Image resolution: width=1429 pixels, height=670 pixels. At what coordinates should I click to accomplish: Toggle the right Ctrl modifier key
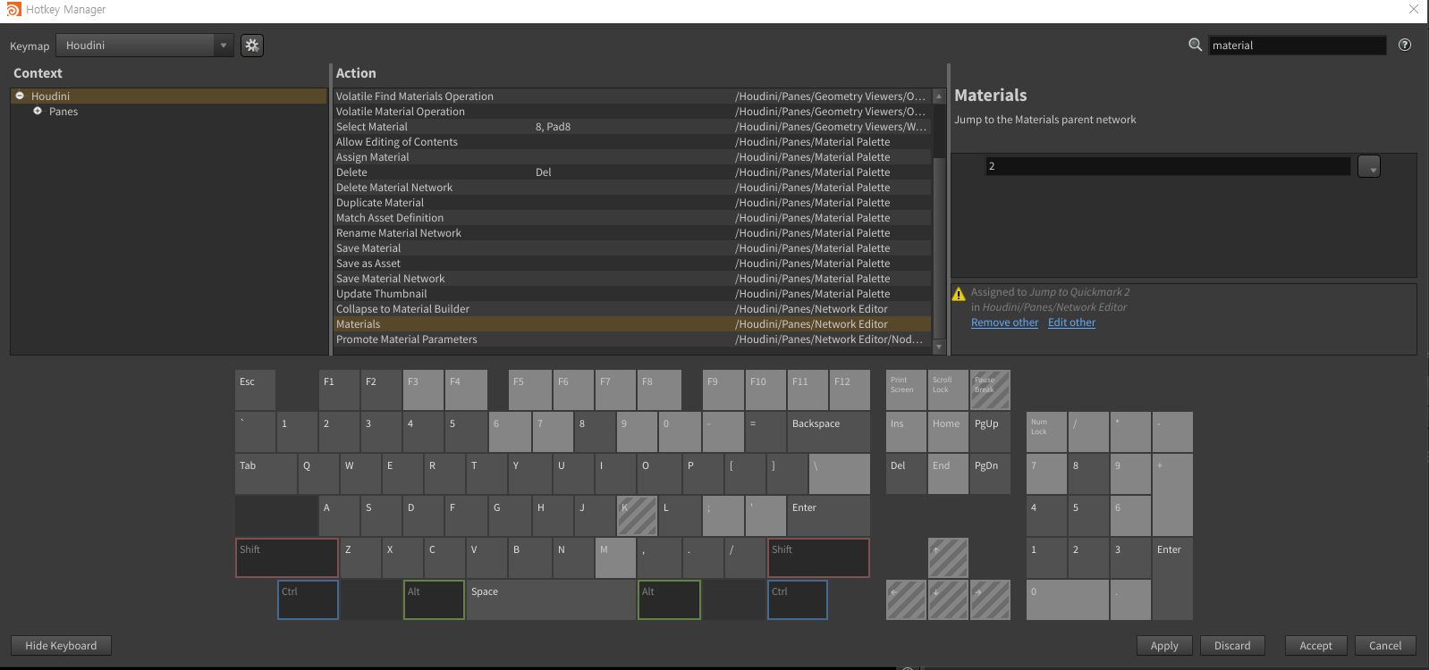798,599
